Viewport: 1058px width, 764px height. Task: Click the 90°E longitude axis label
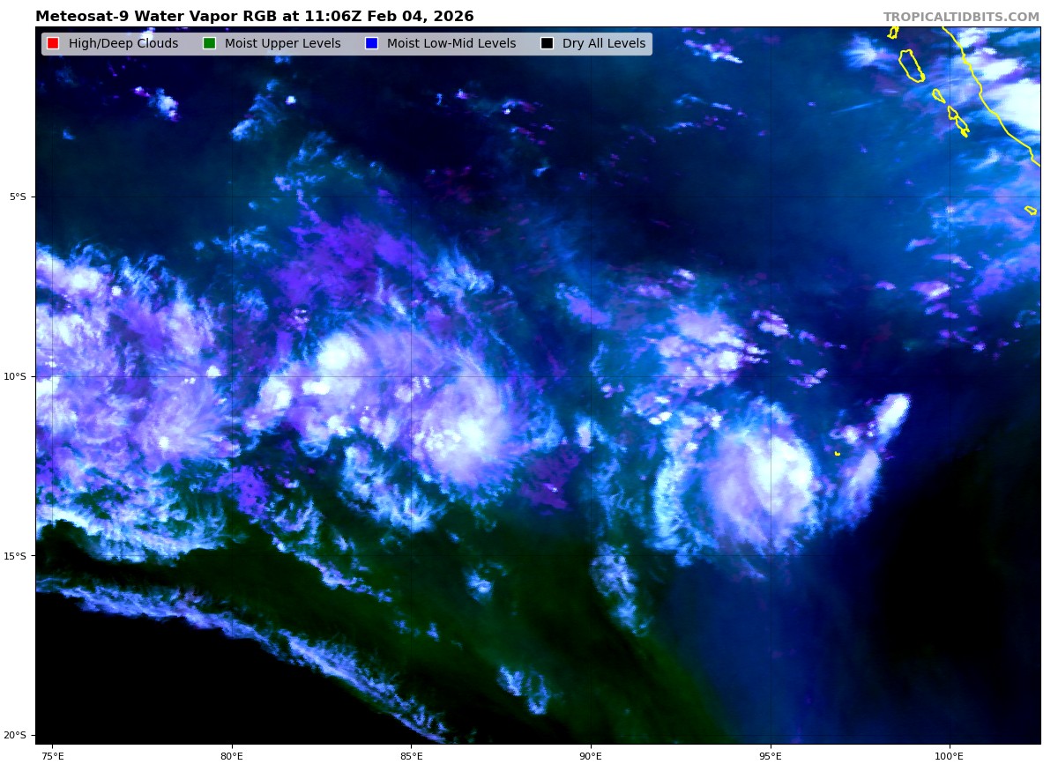pos(591,754)
